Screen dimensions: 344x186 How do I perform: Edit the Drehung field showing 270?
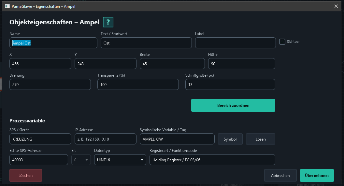point(50,84)
